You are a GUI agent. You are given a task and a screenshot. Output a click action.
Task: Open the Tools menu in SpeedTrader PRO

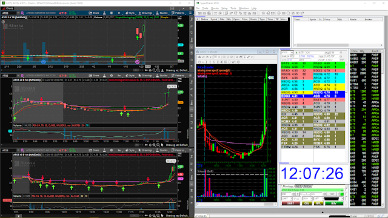point(233,8)
